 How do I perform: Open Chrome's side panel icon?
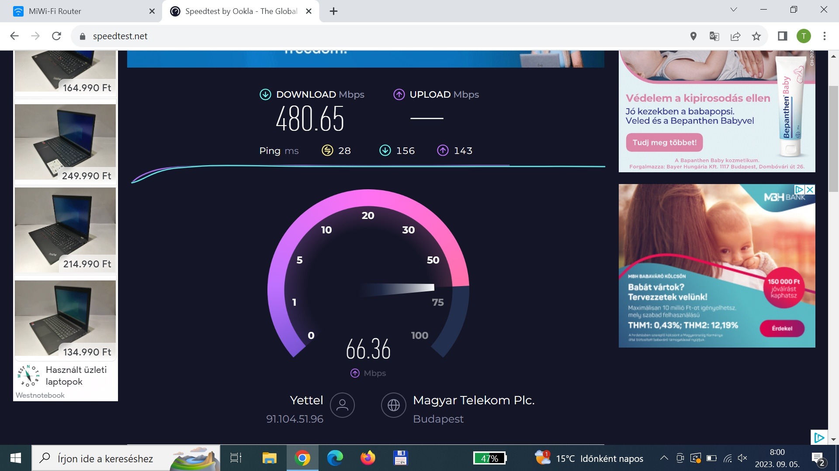(782, 36)
